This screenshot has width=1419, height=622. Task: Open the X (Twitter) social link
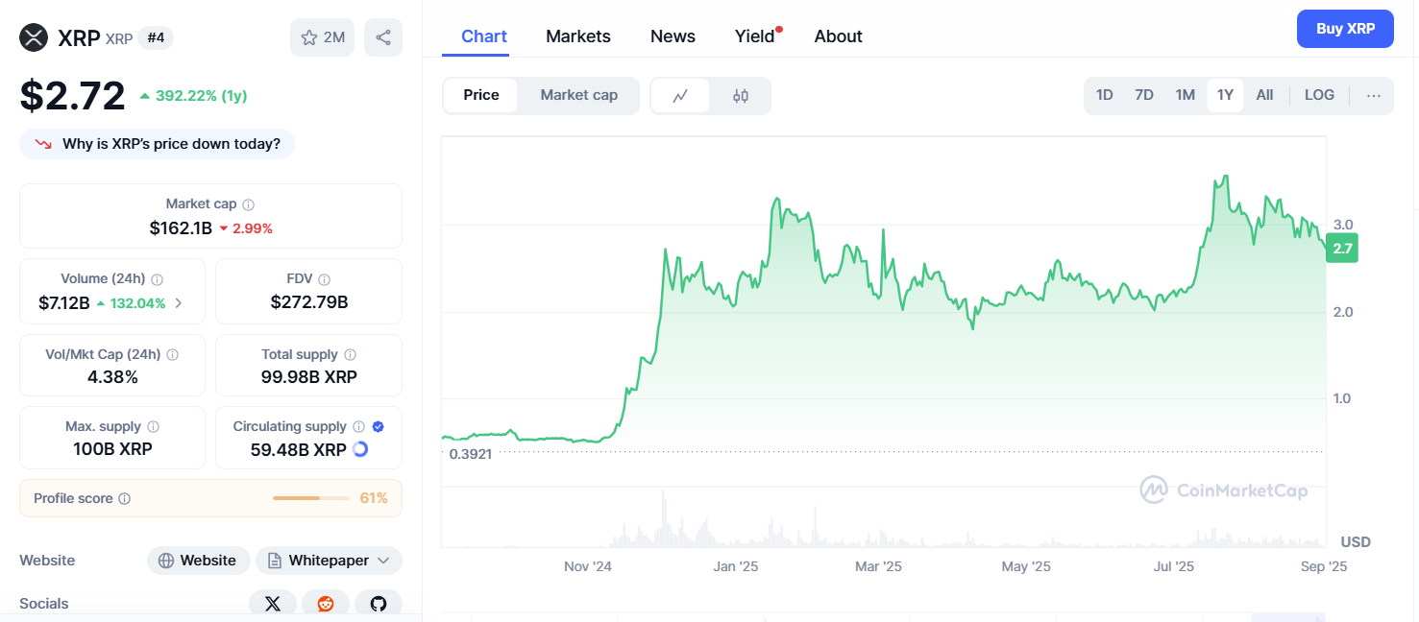(273, 604)
